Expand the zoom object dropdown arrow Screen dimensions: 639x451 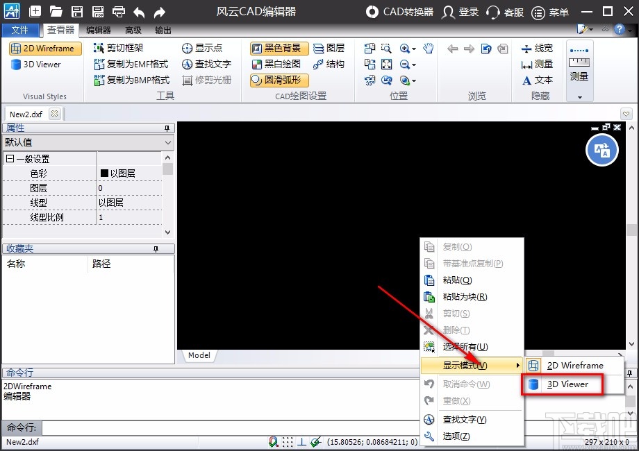[x=414, y=80]
